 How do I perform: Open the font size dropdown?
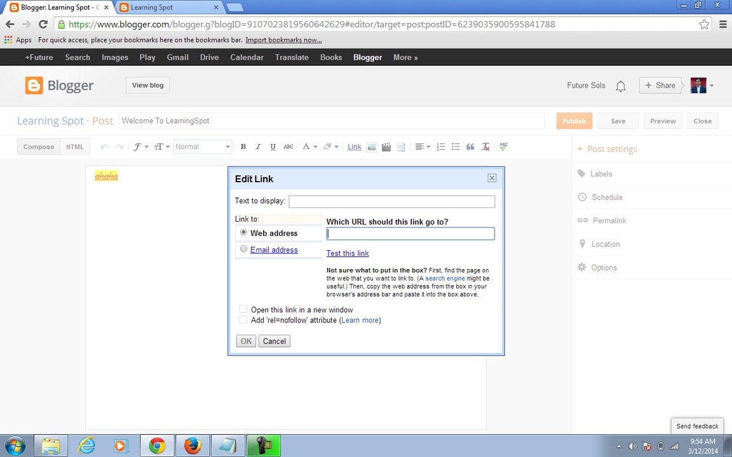click(161, 147)
